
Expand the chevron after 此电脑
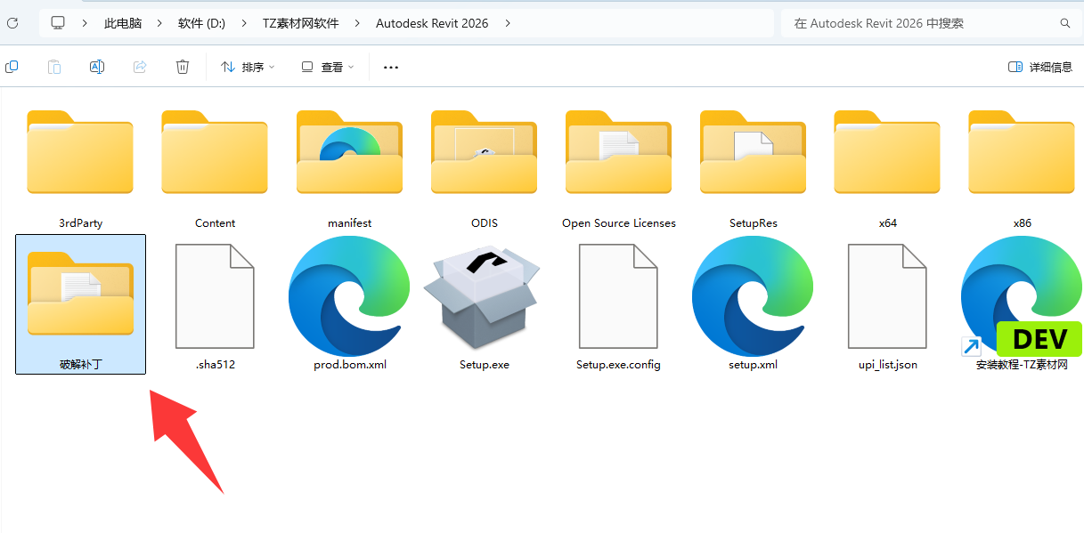click(x=160, y=23)
